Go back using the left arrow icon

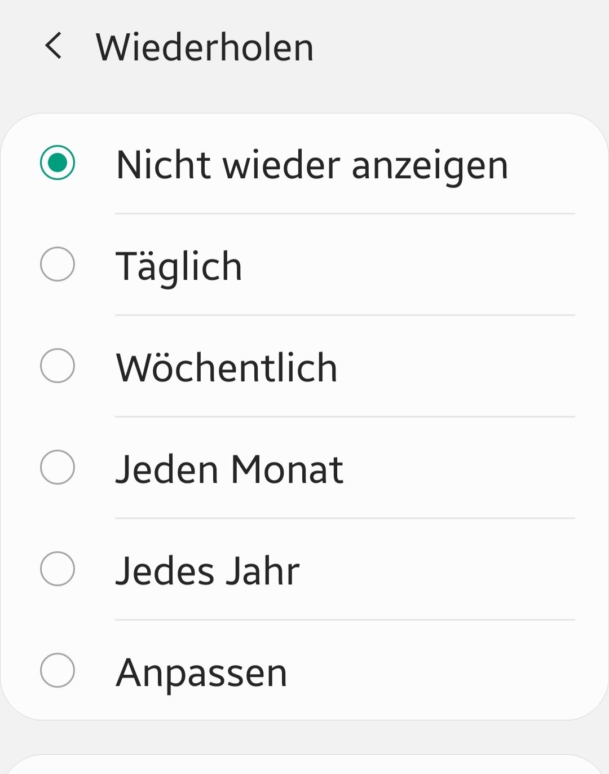[54, 46]
